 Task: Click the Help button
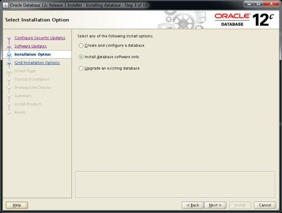(x=17, y=205)
